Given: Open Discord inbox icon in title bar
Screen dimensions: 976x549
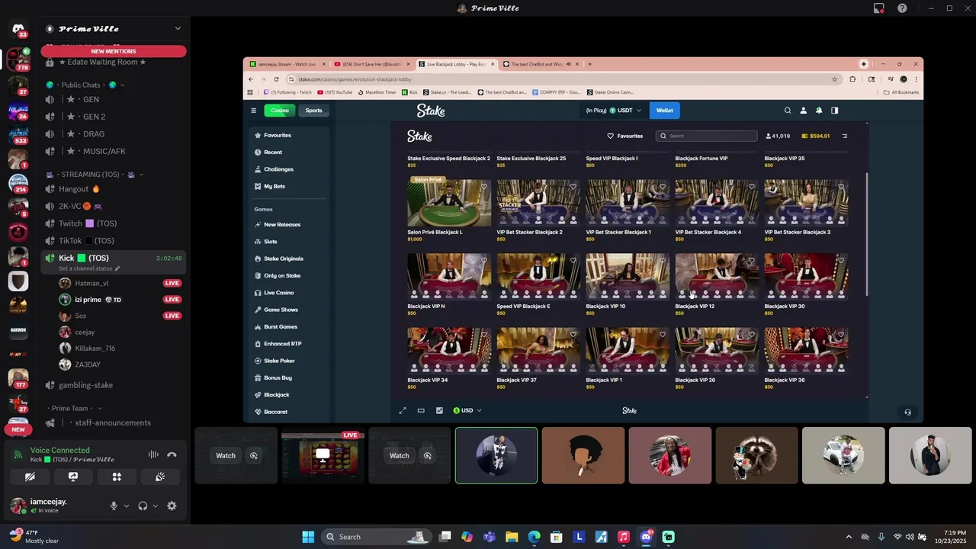Looking at the screenshot, I should tap(879, 8).
